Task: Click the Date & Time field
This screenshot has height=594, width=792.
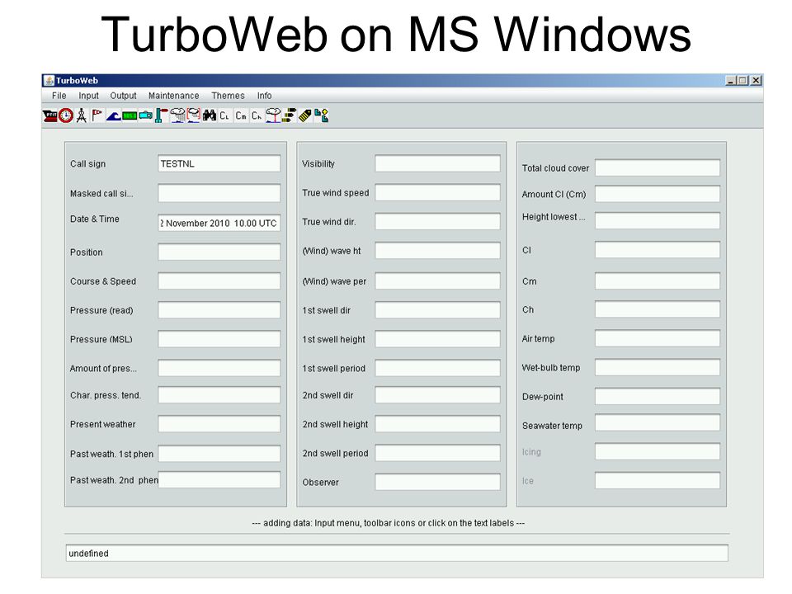Action: tap(219, 223)
